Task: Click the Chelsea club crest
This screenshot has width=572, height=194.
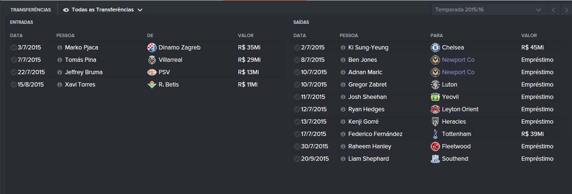Action: click(435, 48)
